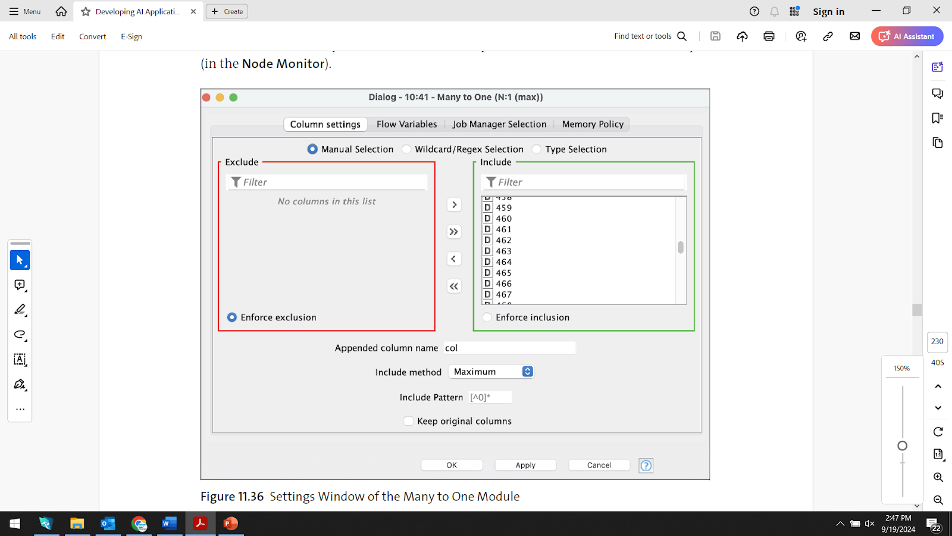
Task: Select the Add comment tool
Action: tap(20, 285)
